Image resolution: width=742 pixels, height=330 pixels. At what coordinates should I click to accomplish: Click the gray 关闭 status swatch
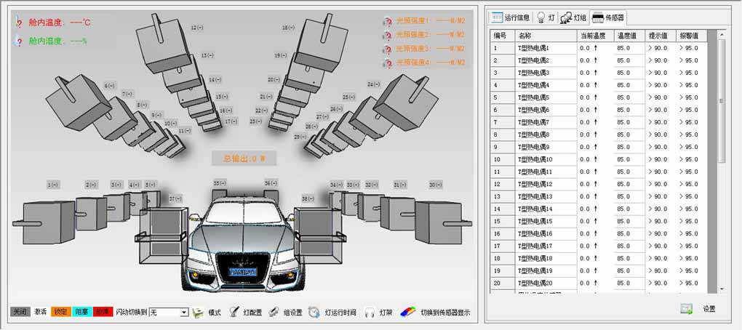[x=20, y=313]
